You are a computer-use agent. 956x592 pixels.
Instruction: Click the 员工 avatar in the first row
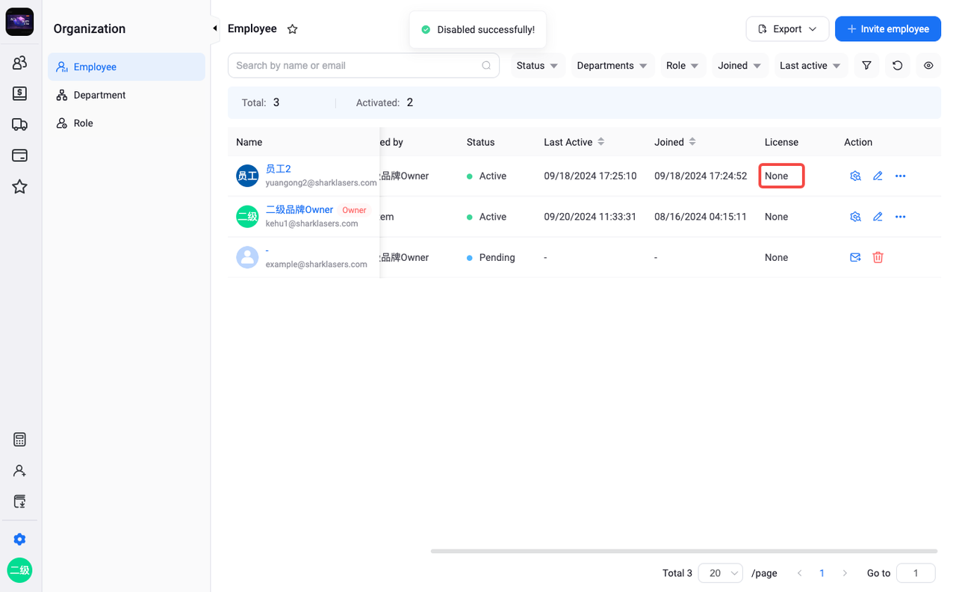point(247,176)
